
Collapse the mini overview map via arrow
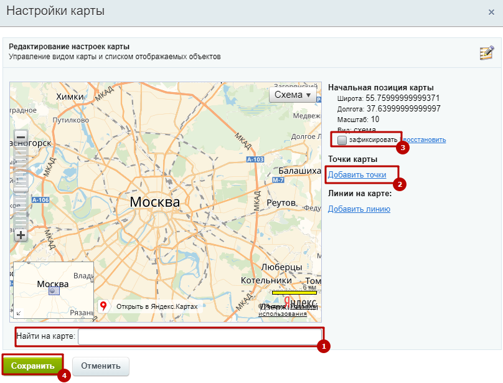click(18, 313)
